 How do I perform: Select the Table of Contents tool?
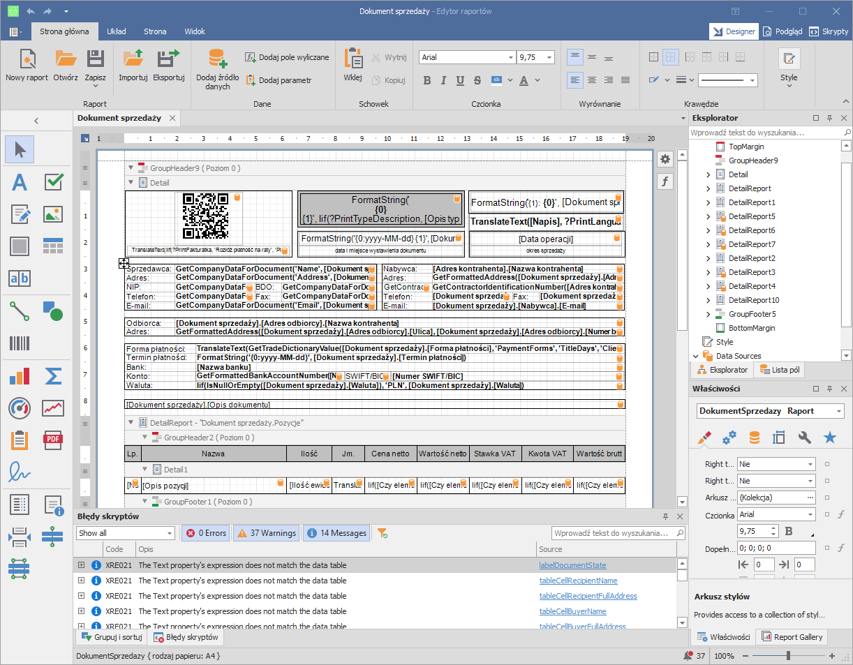(x=20, y=505)
